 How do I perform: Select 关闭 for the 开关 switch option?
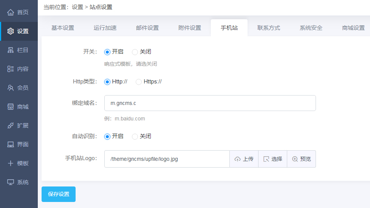point(135,52)
